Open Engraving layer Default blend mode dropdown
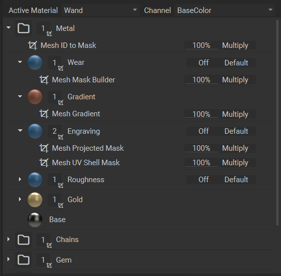 pyautogui.click(x=236, y=131)
